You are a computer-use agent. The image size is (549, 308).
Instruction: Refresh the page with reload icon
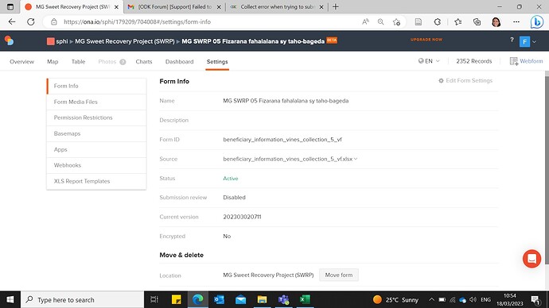(x=31, y=21)
